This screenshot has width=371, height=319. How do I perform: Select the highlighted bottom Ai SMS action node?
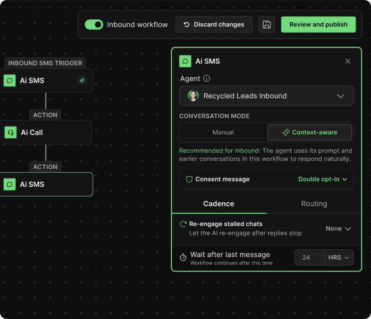click(46, 184)
